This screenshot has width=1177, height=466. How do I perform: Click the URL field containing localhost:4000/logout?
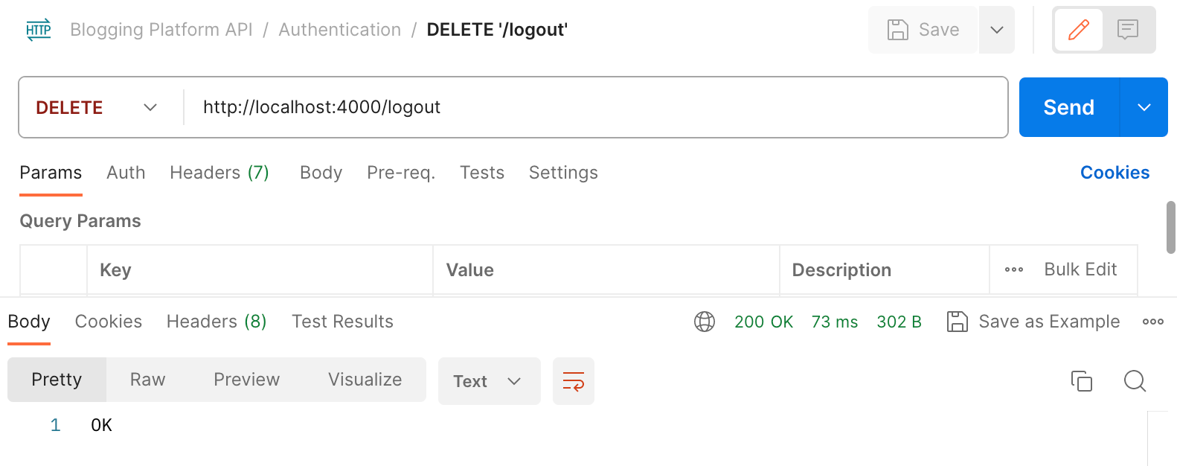(x=321, y=107)
